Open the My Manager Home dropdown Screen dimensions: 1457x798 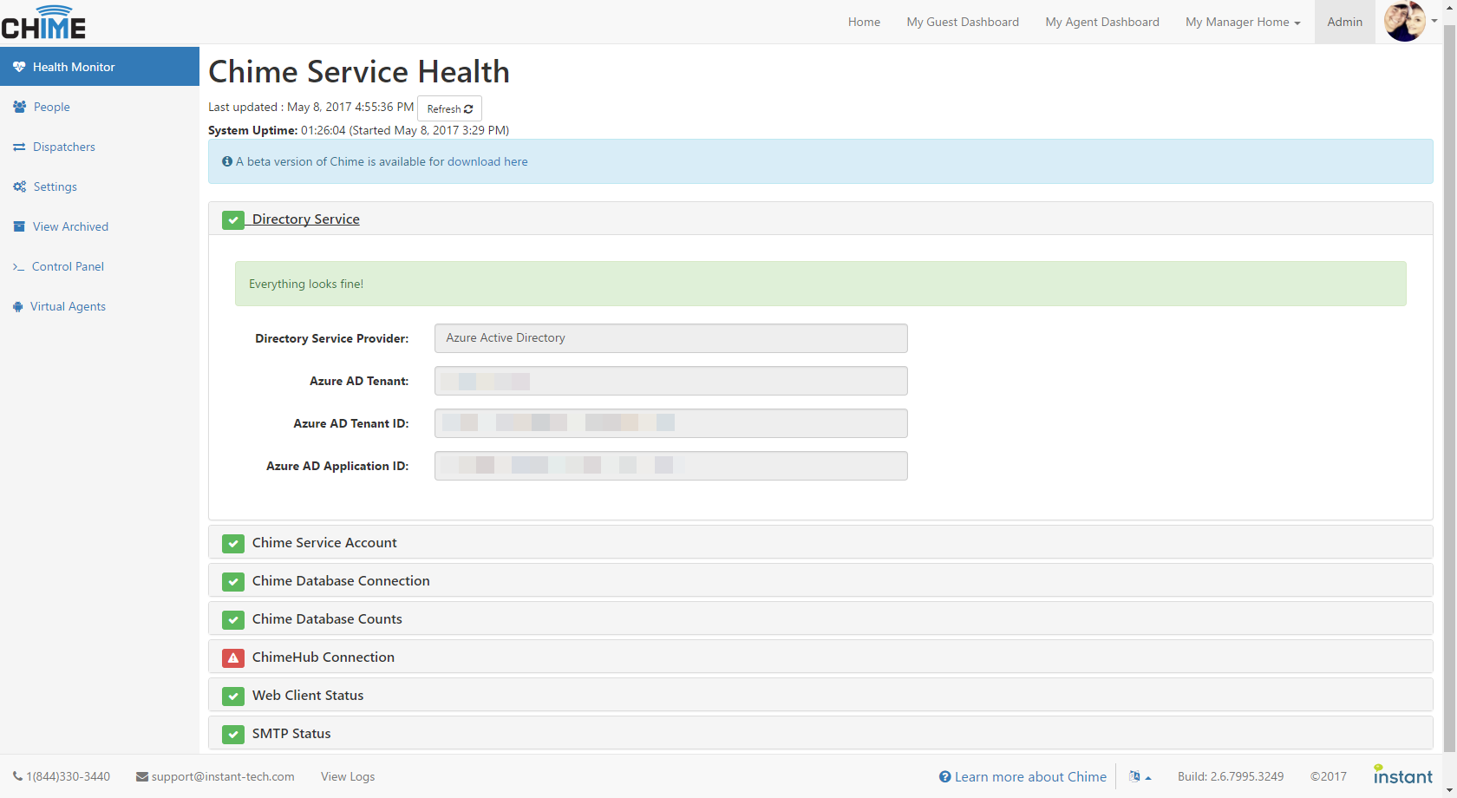1243,22
